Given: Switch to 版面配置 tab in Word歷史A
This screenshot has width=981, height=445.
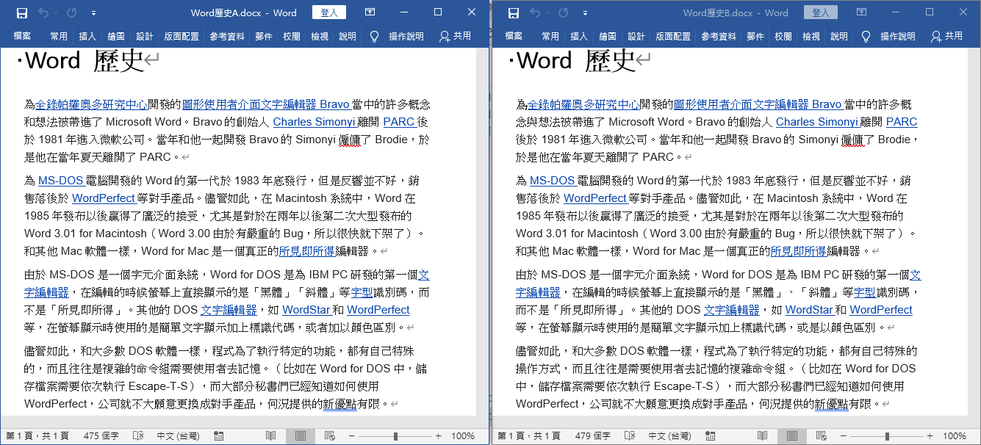Looking at the screenshot, I should coord(182,36).
